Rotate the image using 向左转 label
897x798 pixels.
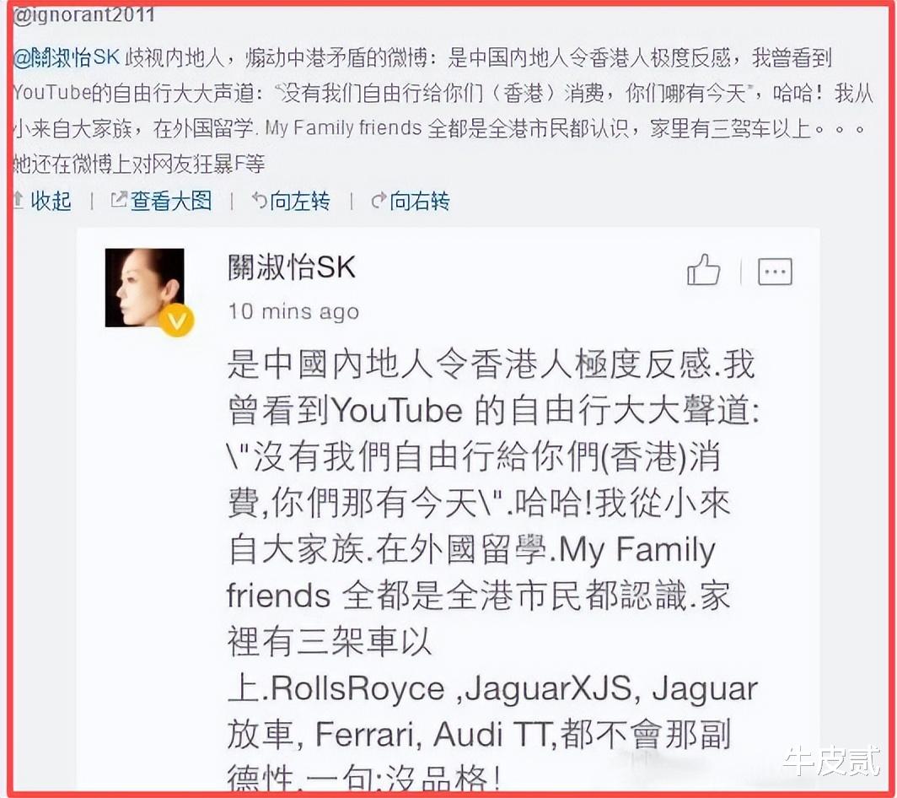[x=300, y=201]
